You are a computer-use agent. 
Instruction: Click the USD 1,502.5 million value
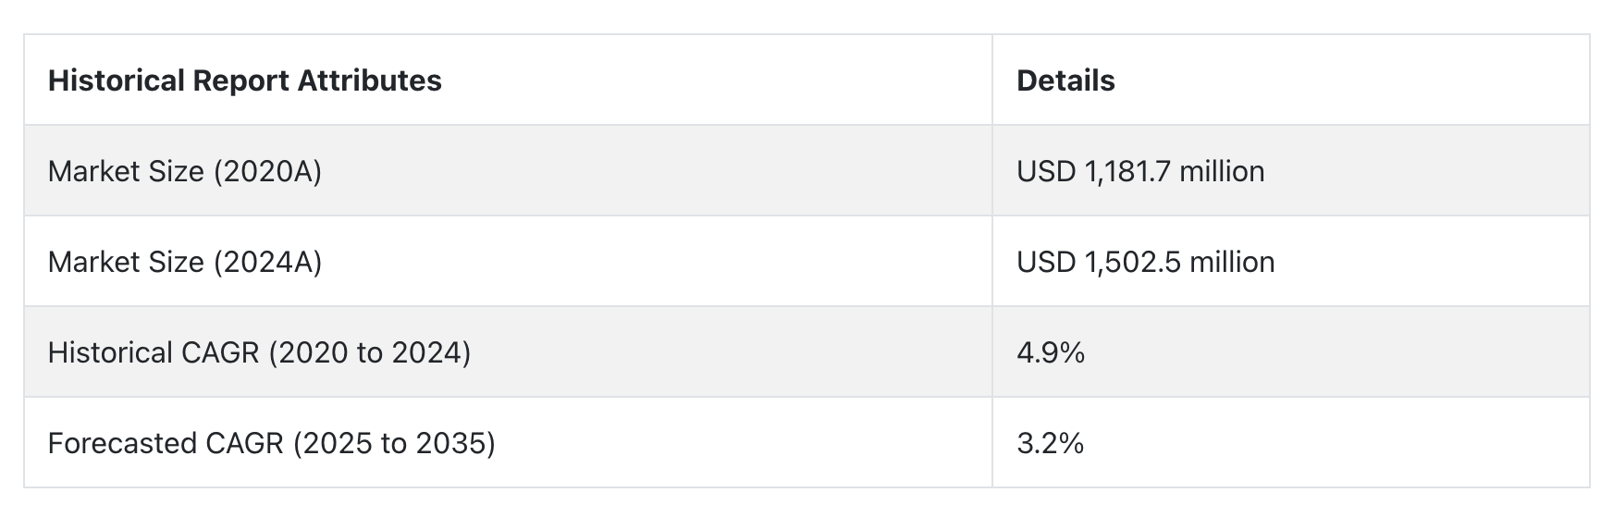(x=1146, y=262)
